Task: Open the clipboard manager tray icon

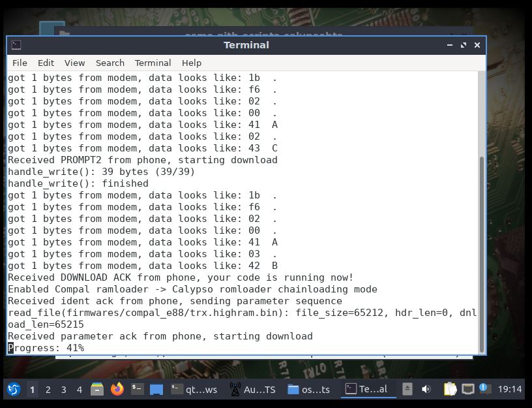Action: click(x=450, y=389)
